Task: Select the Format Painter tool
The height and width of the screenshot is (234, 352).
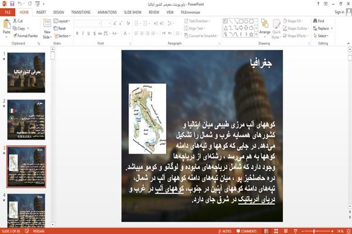Action: tap(25, 36)
